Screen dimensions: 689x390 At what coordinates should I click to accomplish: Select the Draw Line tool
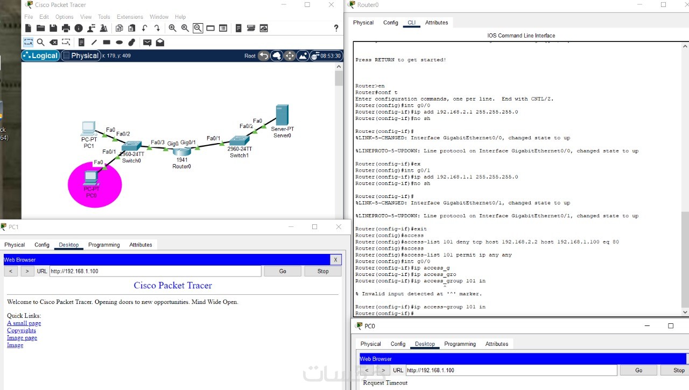94,42
